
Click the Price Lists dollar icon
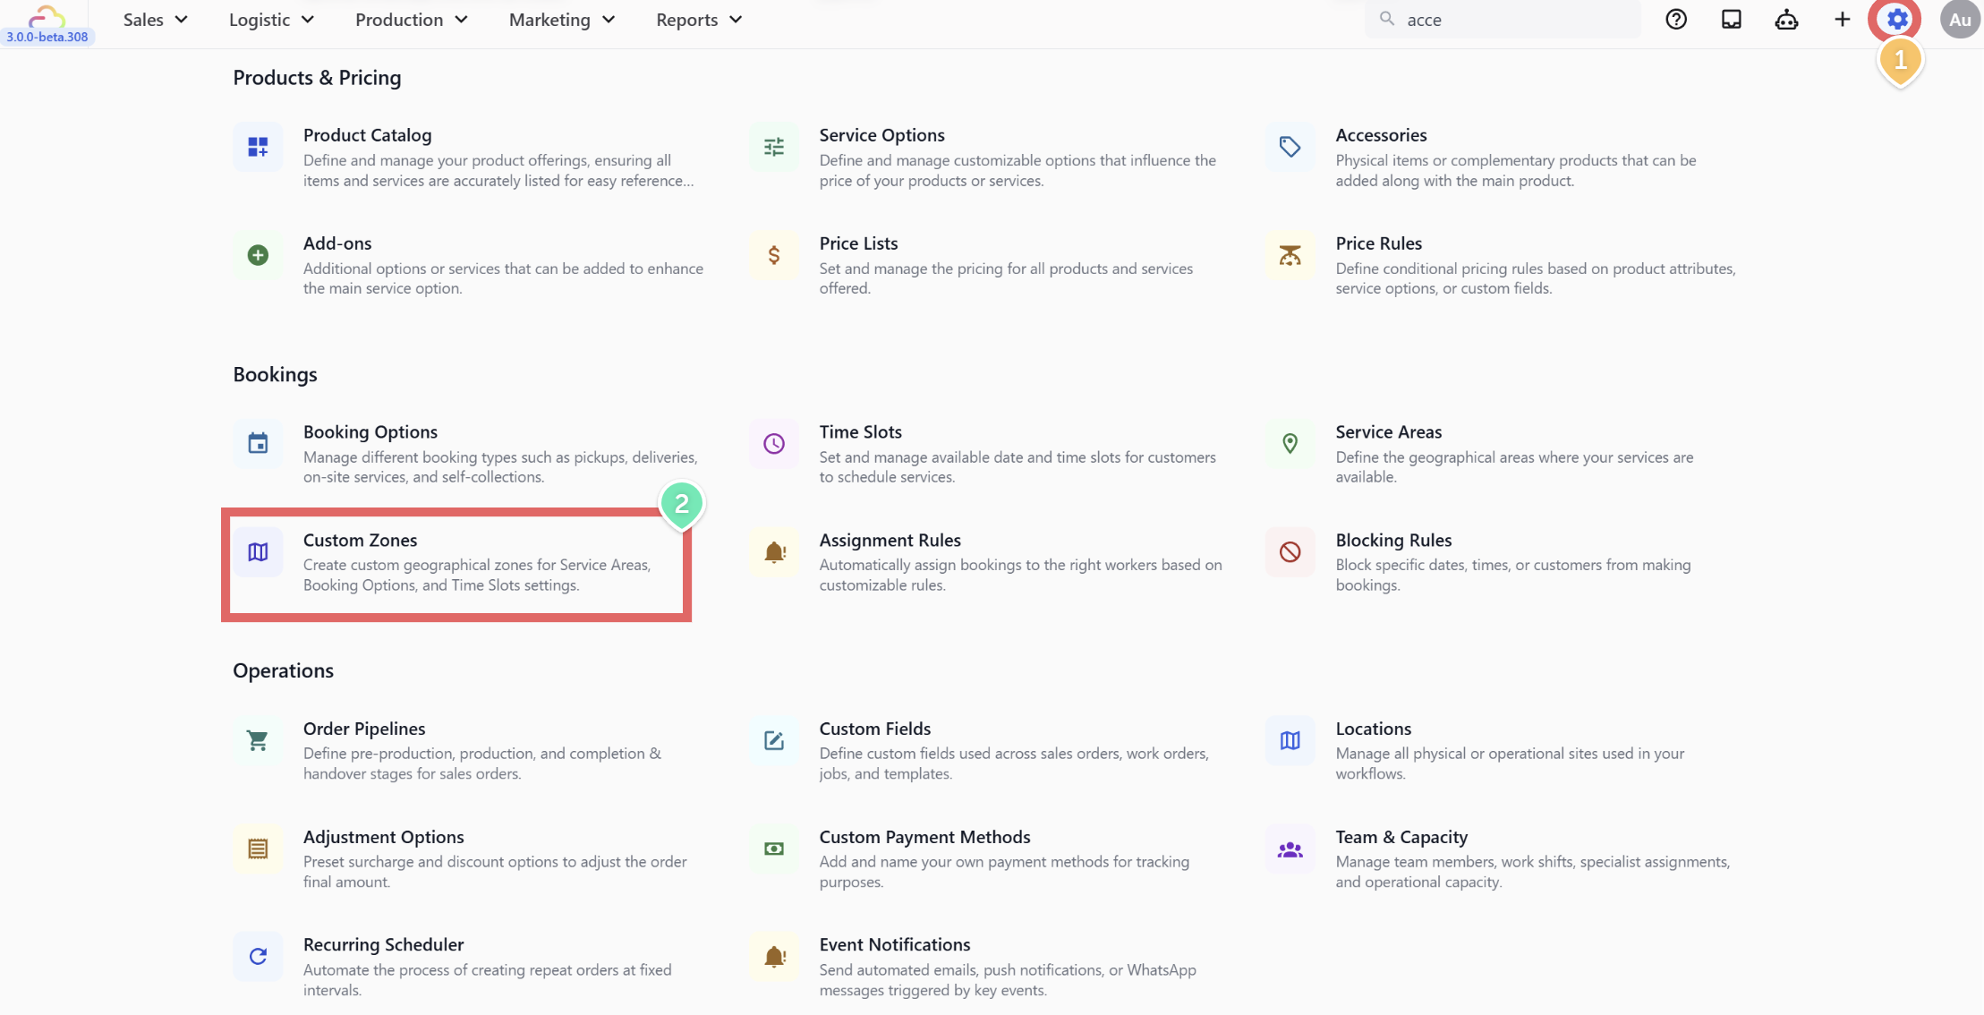pos(774,255)
